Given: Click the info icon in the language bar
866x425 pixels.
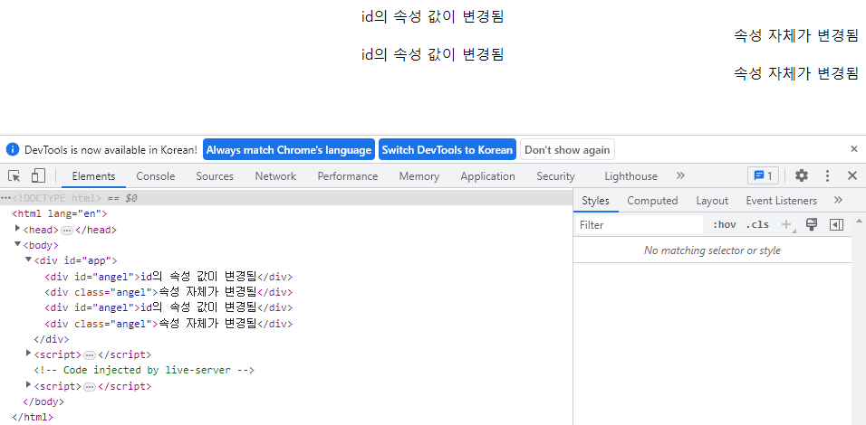Looking at the screenshot, I should coord(13,149).
